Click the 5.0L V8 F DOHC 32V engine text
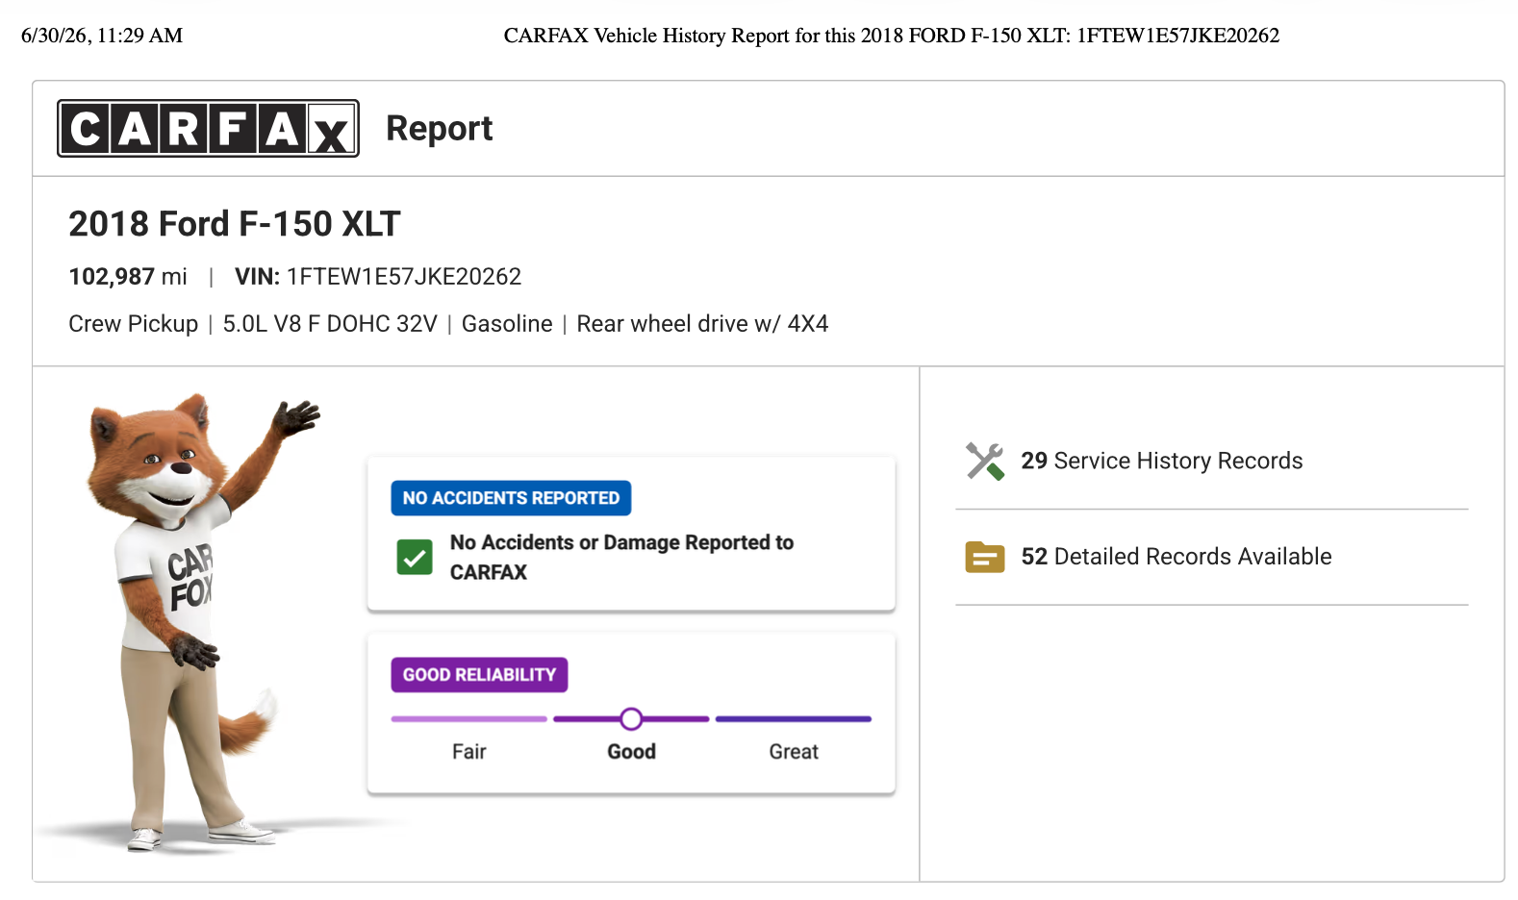 (330, 324)
